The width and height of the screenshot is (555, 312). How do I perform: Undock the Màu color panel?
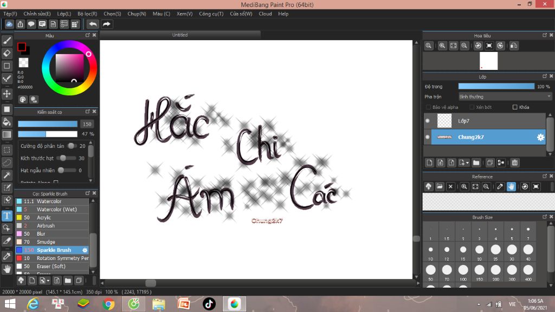[88, 35]
